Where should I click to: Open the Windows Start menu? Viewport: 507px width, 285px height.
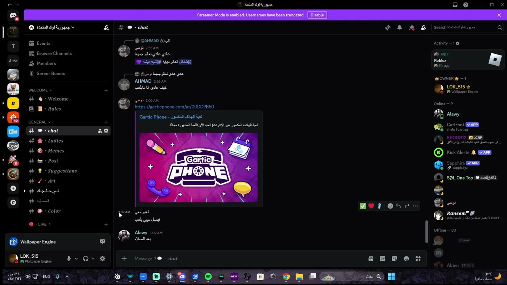point(391,277)
